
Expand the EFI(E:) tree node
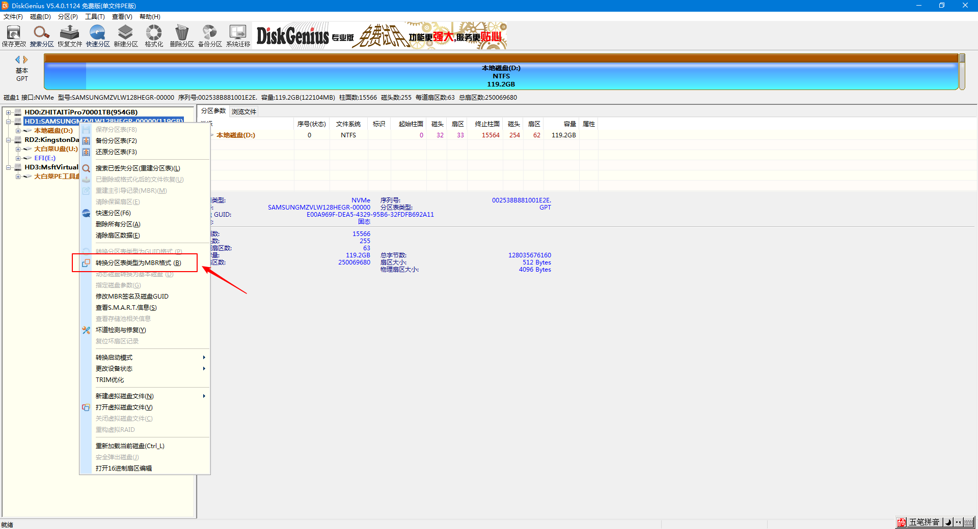[x=18, y=158]
